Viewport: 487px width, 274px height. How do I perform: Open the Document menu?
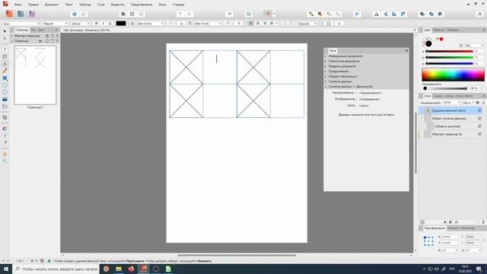[52, 5]
